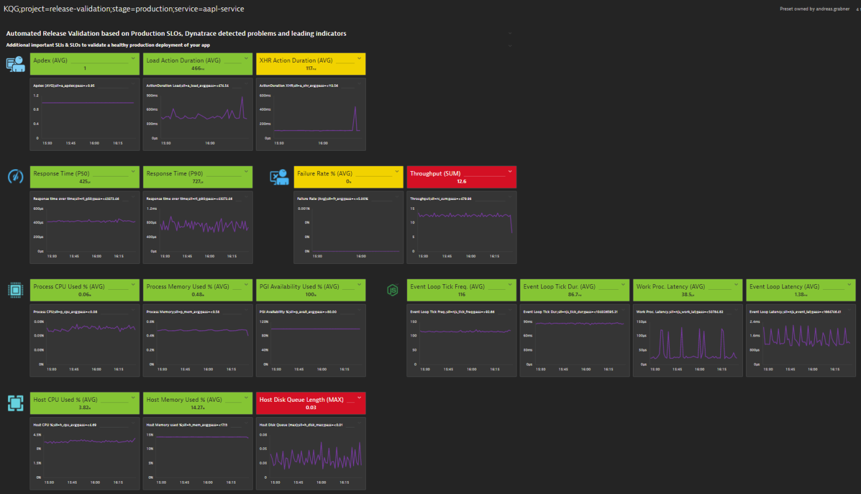
Task: Open the timeframe selector at top right
Action: (858, 9)
